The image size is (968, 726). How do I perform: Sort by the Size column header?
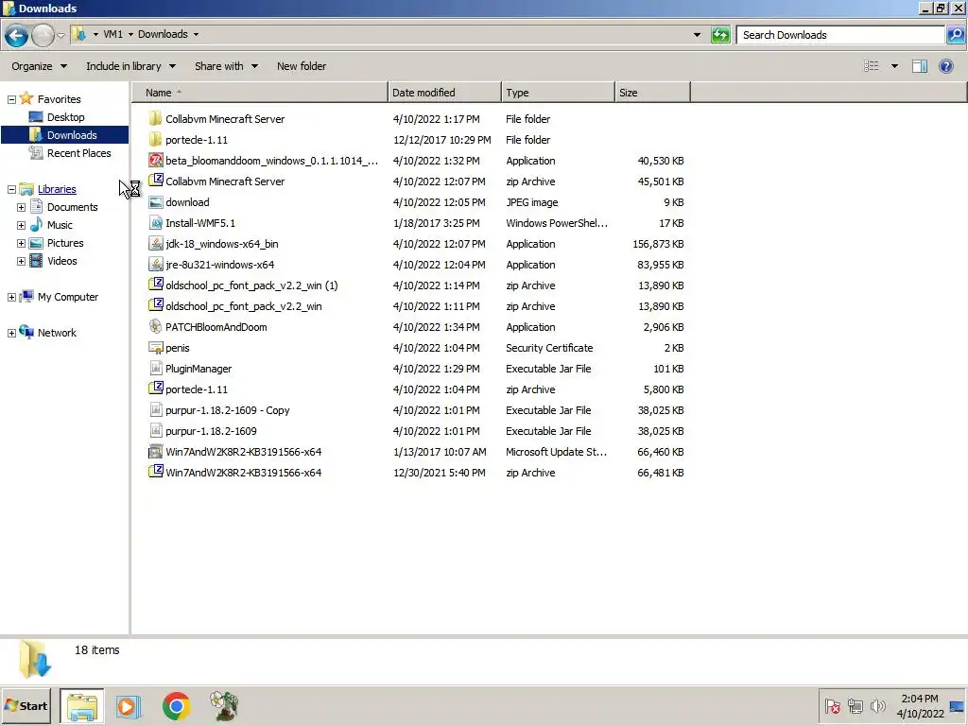tap(652, 93)
